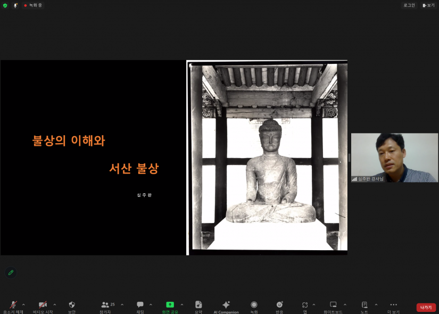Image resolution: width=439 pixels, height=314 pixels.
Task: Open the 더 보기 more menu
Action: tap(393, 305)
